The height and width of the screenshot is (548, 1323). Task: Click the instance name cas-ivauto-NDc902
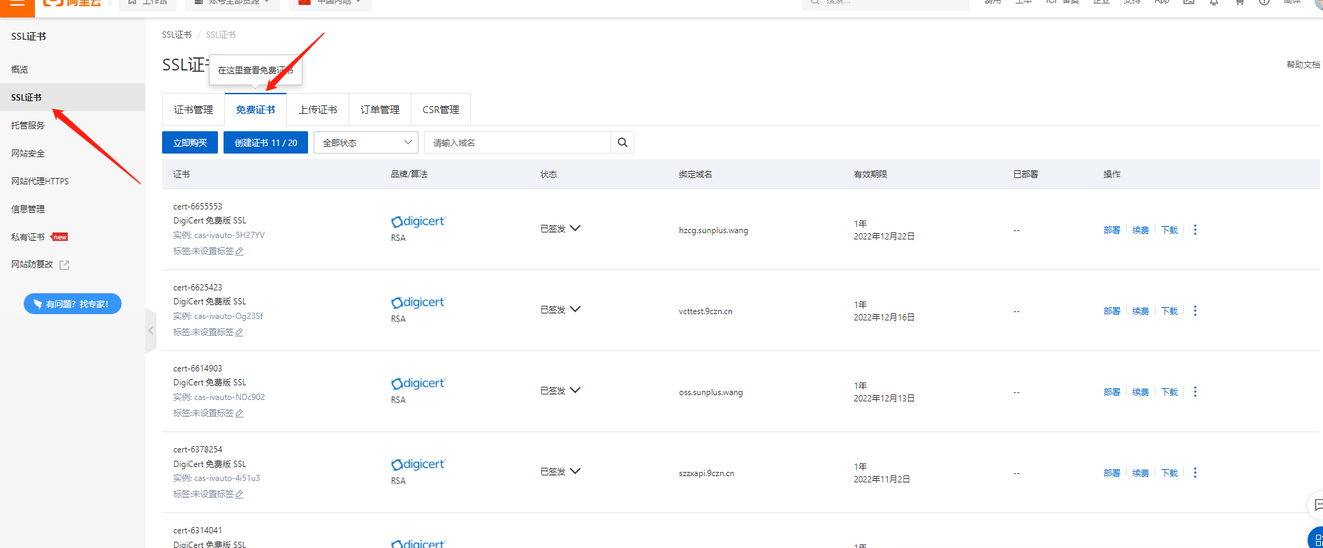pos(230,397)
